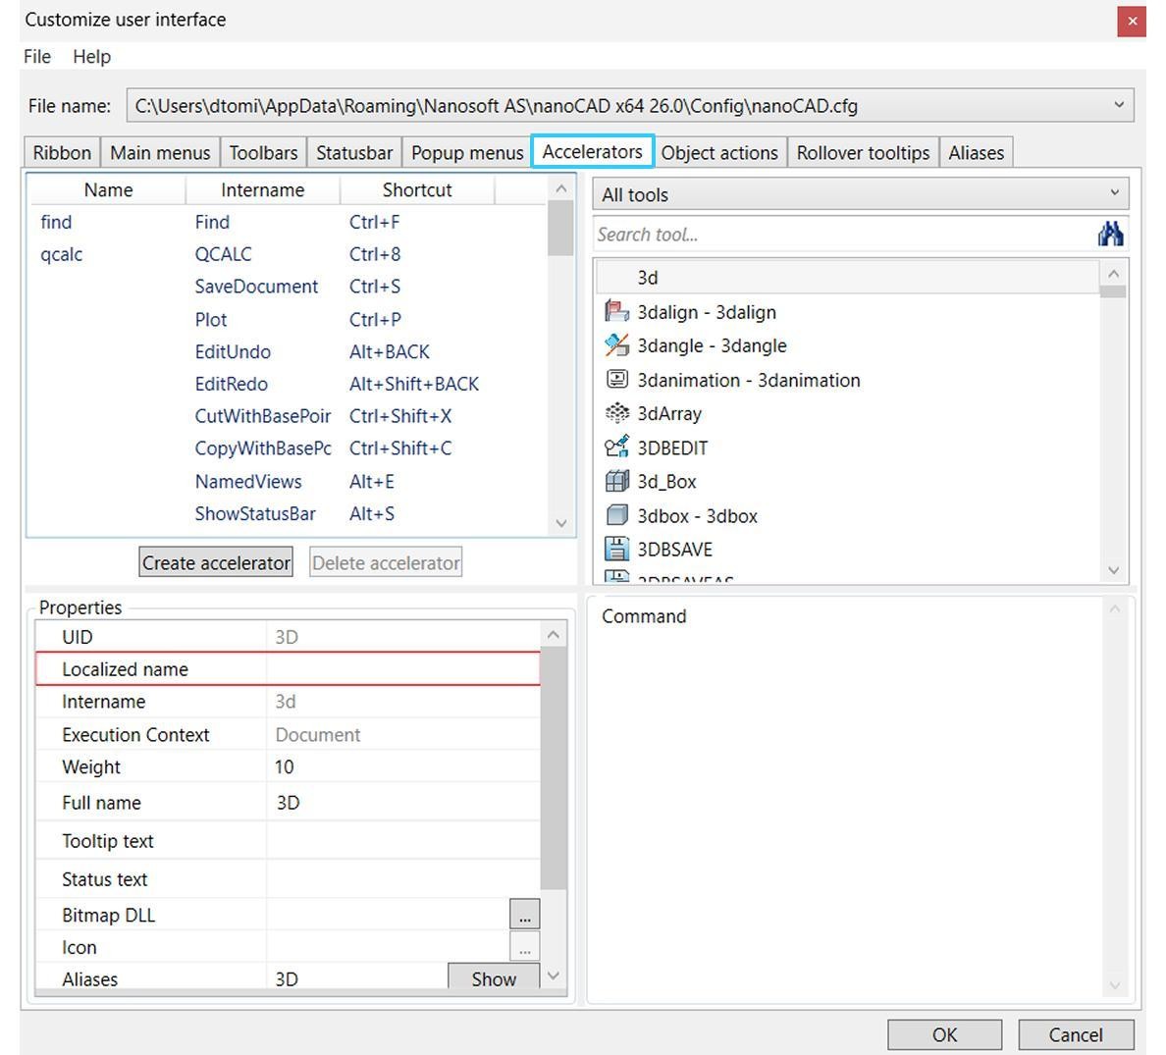
Task: Click the Localized name property field
Action: (x=288, y=668)
